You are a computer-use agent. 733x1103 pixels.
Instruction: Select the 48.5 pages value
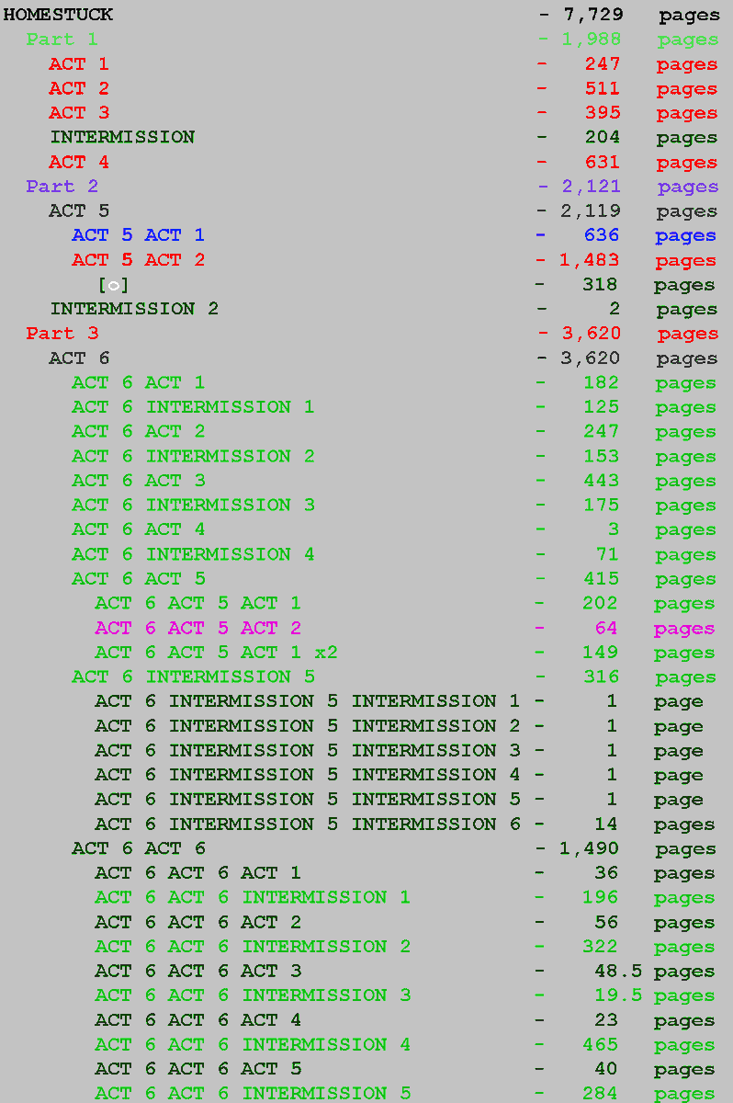point(618,971)
